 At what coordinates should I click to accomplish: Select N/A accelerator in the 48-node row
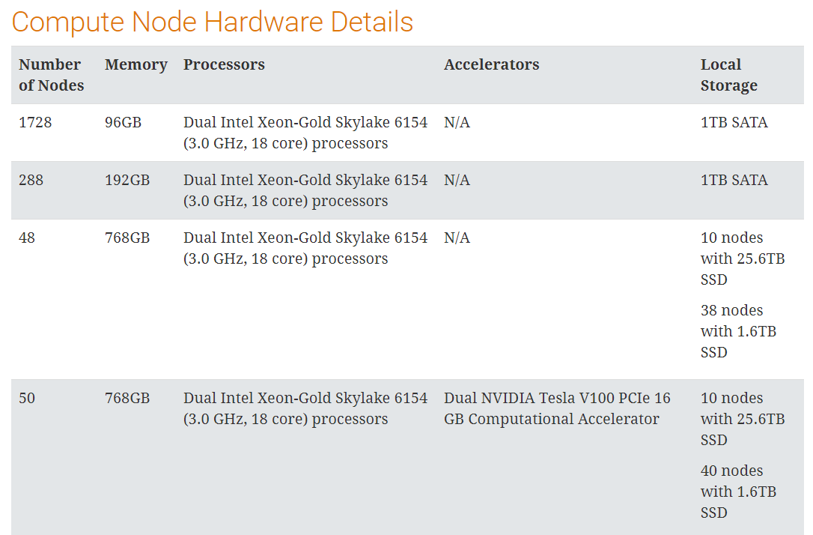tap(457, 238)
